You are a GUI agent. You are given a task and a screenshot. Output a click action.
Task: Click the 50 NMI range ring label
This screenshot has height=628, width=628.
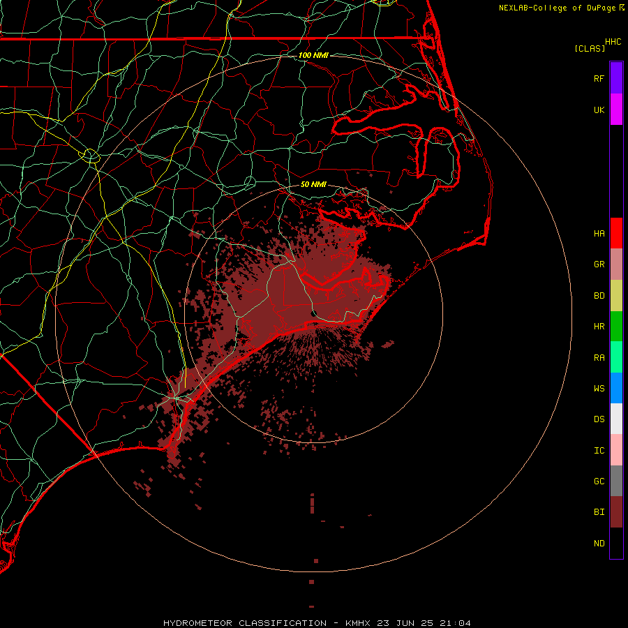point(313,185)
